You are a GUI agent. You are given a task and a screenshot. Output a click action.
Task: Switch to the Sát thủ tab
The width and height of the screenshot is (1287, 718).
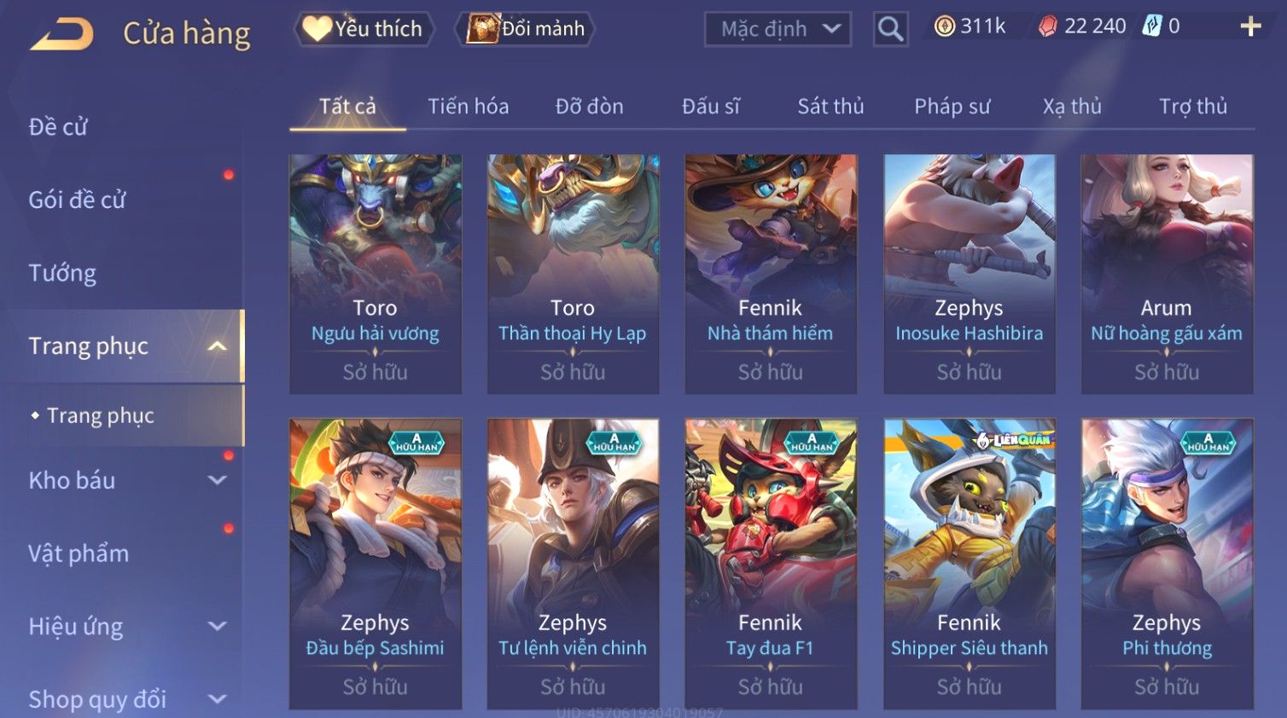click(830, 107)
